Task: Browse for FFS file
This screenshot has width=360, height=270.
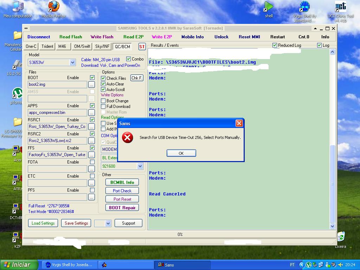Action: (x=91, y=155)
